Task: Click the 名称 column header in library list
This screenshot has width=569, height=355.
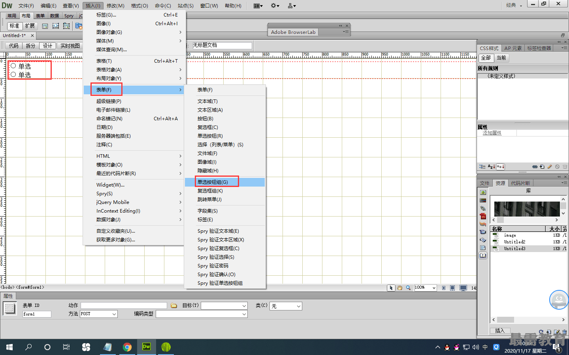Action: [x=518, y=229]
